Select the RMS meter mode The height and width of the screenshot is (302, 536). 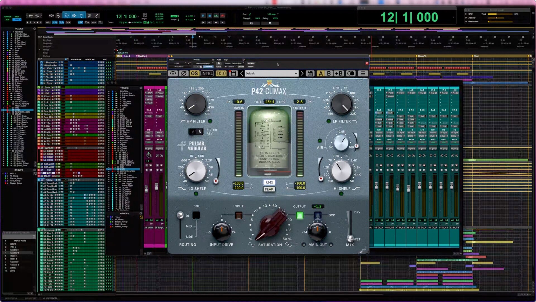tap(269, 182)
